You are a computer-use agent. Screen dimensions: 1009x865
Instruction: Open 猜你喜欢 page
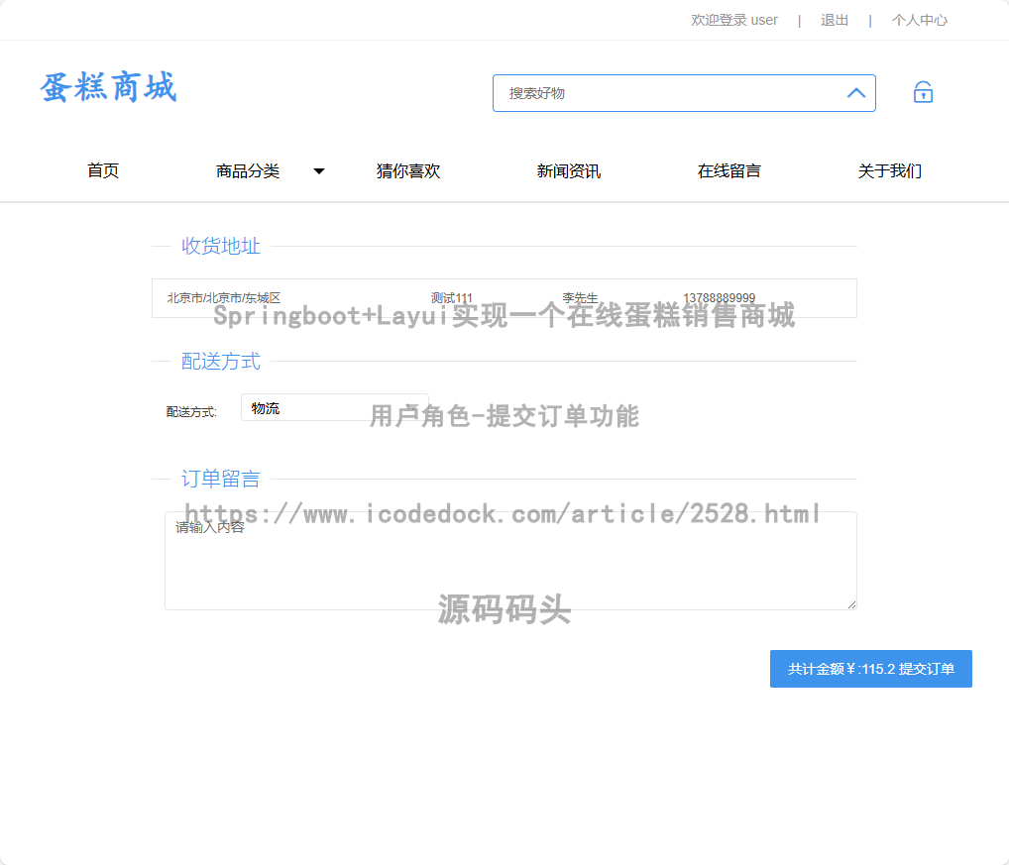(x=408, y=171)
